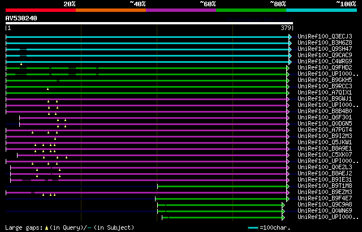The image size is (362, 232).
Task: Open subject UniRef100_B3H6Z8
Action: 325,42
